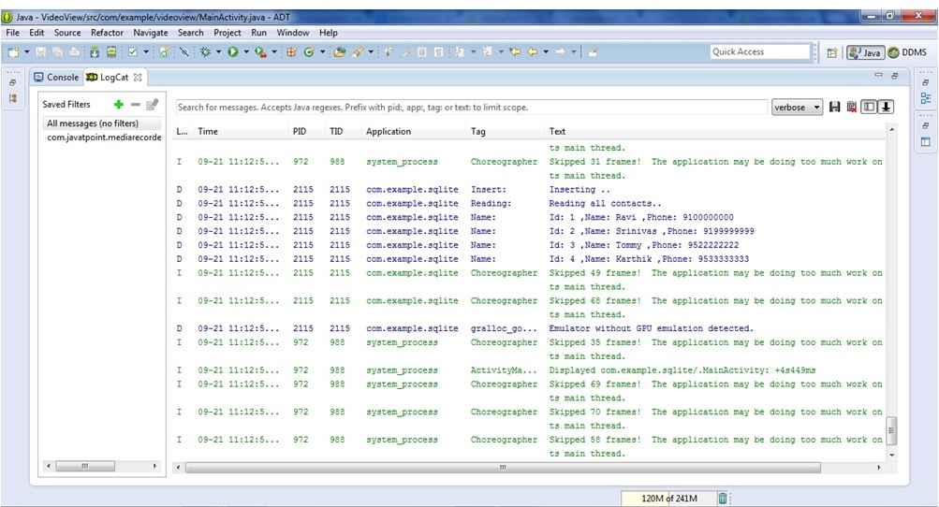Toggle the saved filters panel display
This screenshot has height=507, width=939.
[x=869, y=108]
